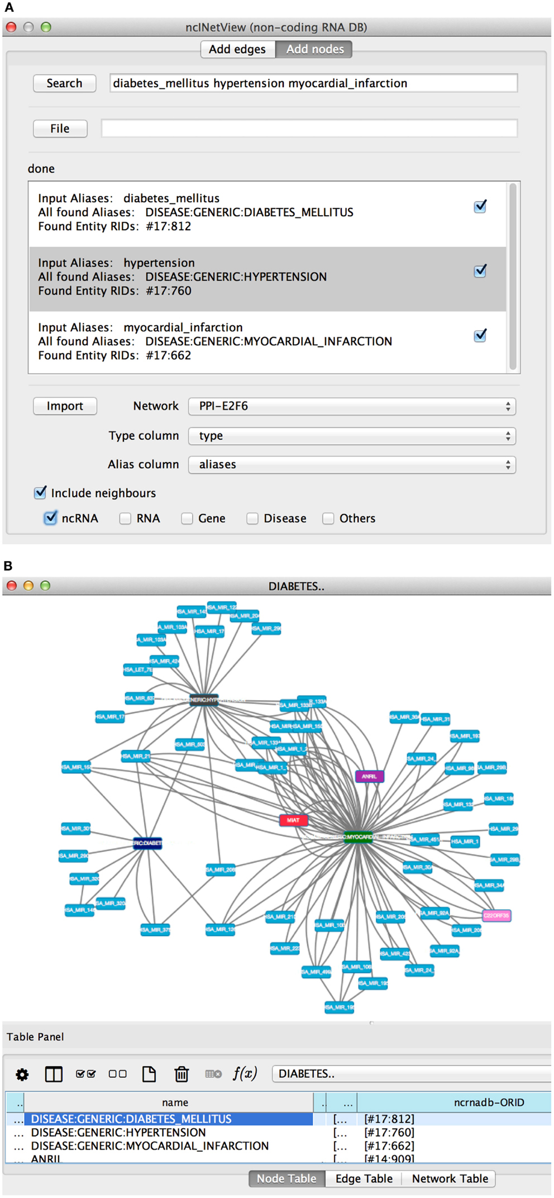
Task: Enable the Disease neighbour type checkbox
Action: [252, 519]
